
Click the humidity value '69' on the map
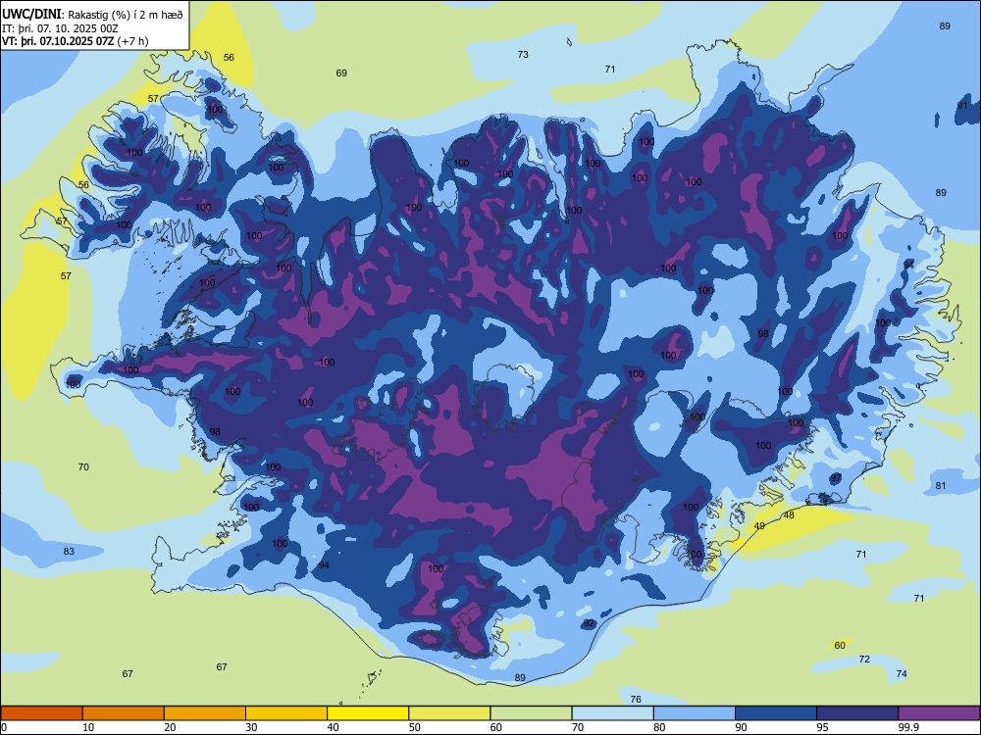coord(341,73)
